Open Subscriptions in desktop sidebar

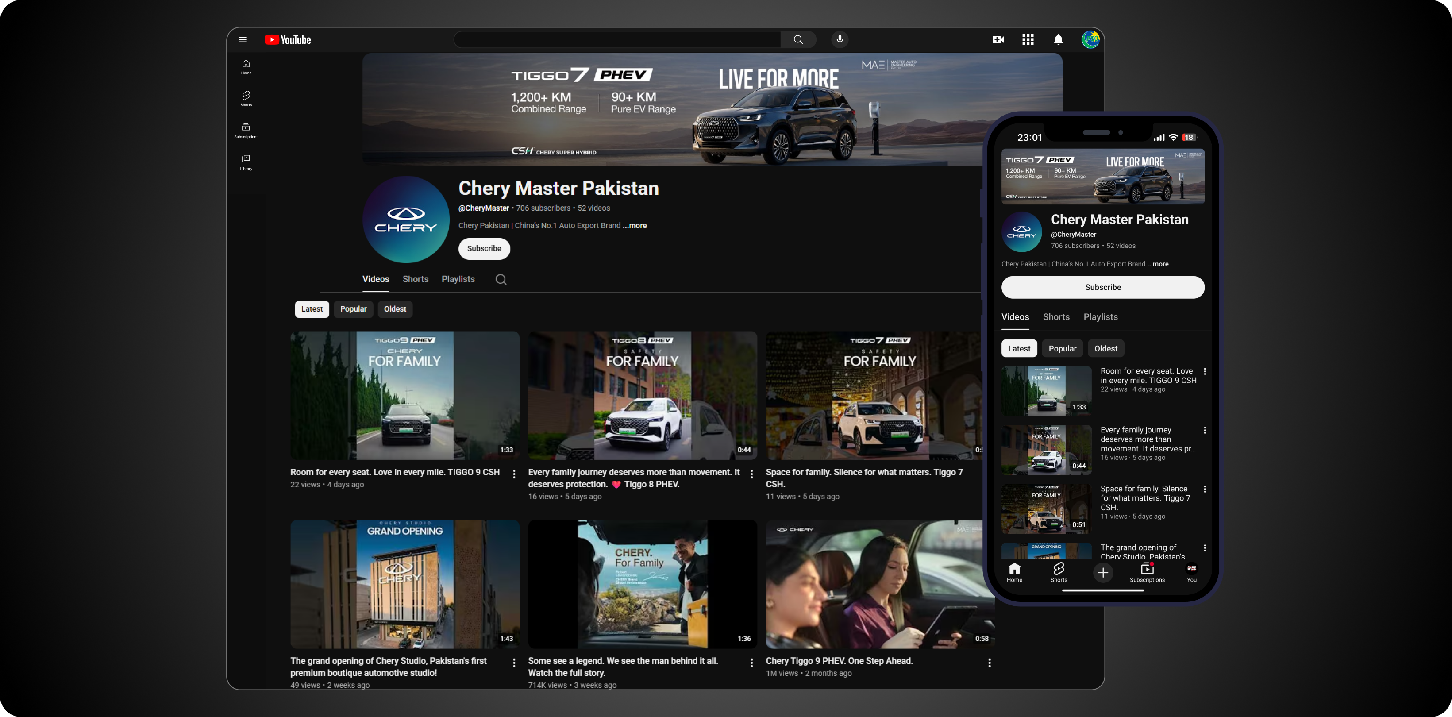[246, 131]
